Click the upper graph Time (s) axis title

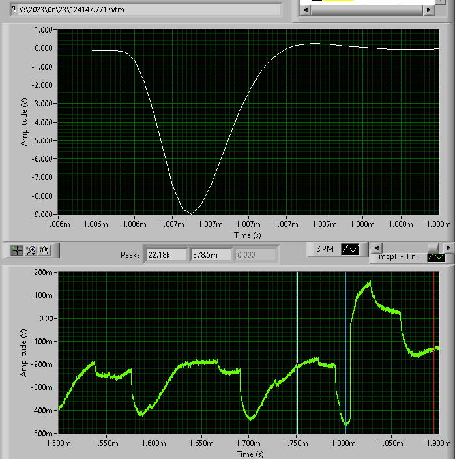248,235
